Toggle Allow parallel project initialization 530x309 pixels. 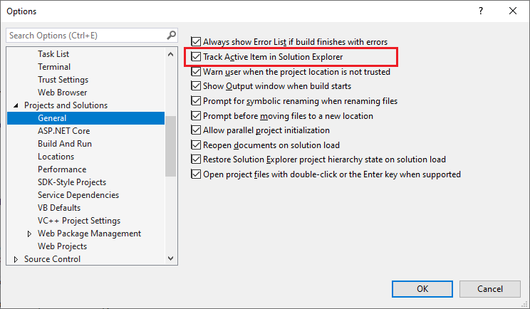point(197,130)
